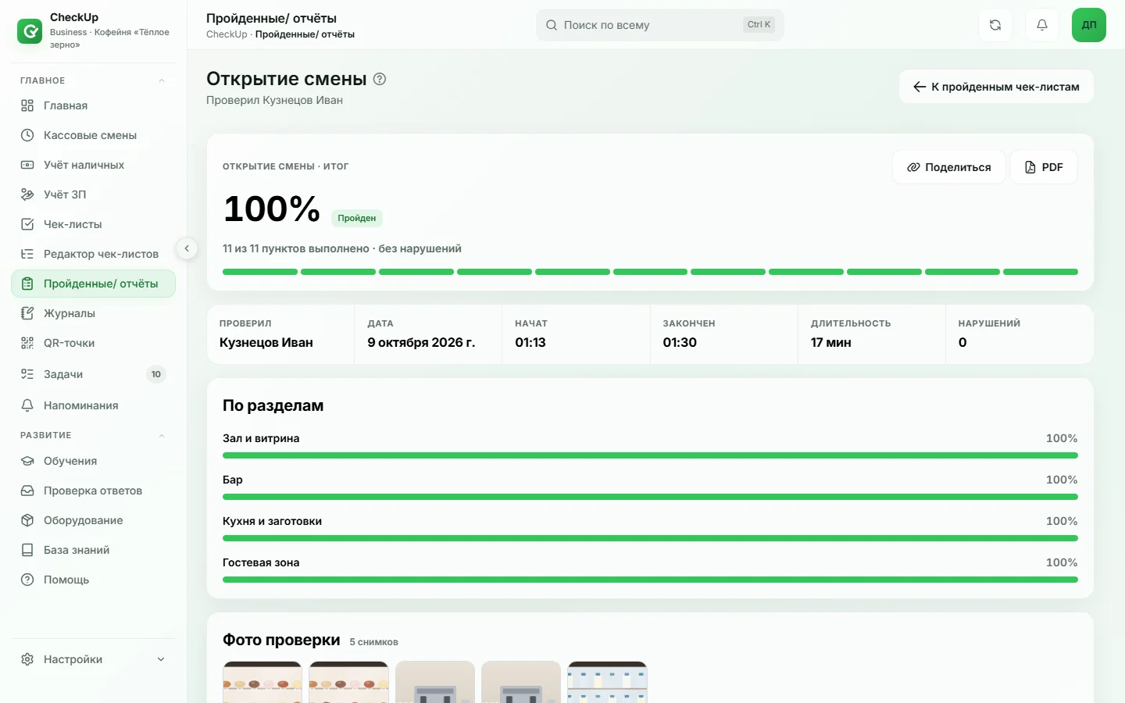Navigate to Чек-листы
The height and width of the screenshot is (703, 1125).
(93, 224)
